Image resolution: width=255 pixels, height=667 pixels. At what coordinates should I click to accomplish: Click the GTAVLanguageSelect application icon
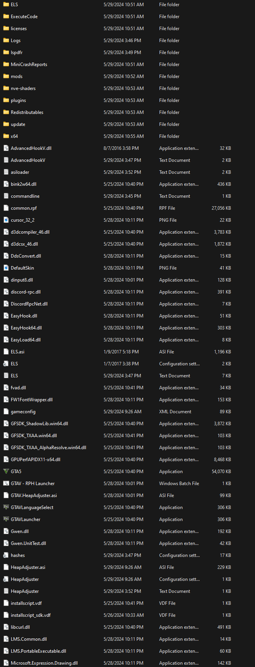click(6, 507)
